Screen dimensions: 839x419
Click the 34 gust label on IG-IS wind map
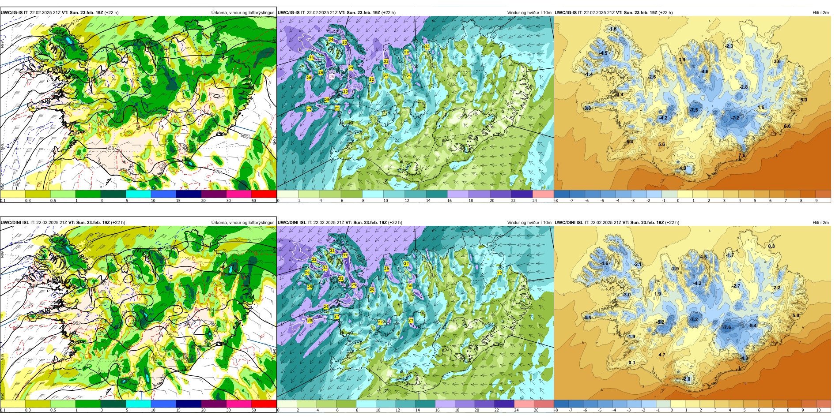331,40
